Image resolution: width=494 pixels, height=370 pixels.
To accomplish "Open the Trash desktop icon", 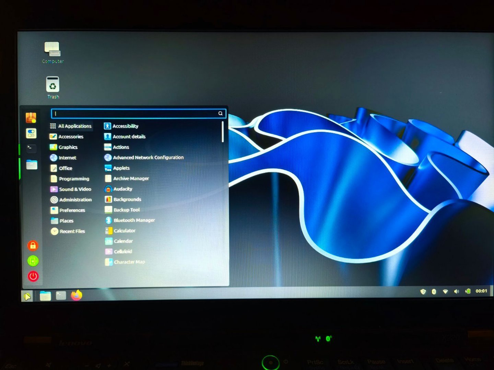I will [53, 88].
